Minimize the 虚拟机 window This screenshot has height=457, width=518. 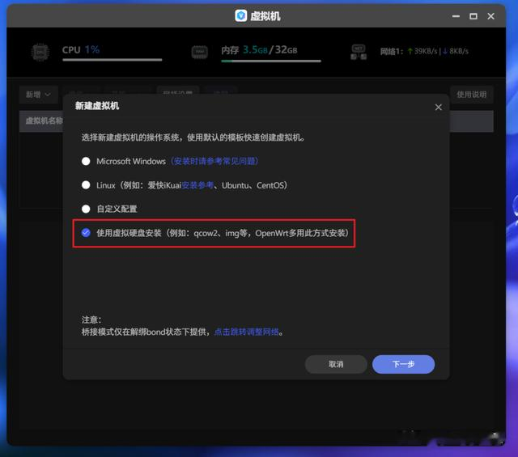point(456,16)
